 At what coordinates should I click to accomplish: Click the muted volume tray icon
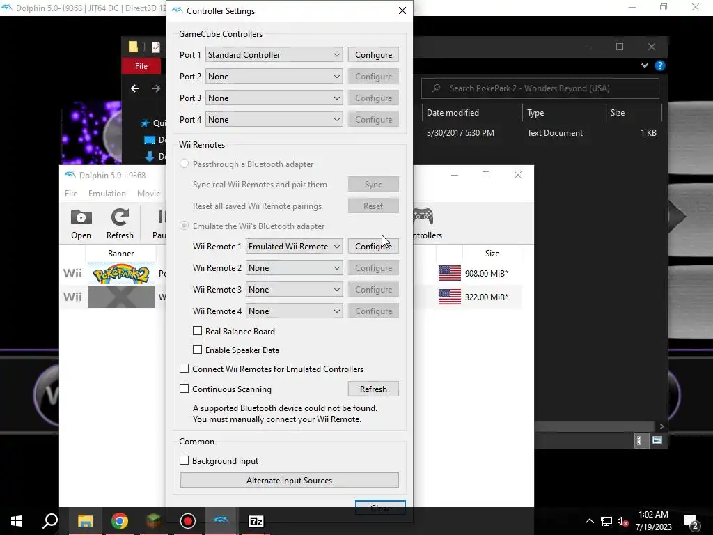tap(622, 521)
